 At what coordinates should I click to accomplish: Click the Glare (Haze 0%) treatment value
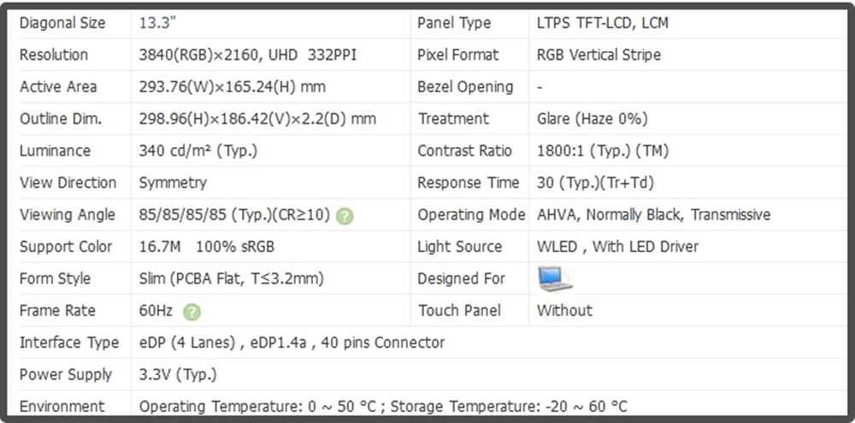pyautogui.click(x=593, y=119)
